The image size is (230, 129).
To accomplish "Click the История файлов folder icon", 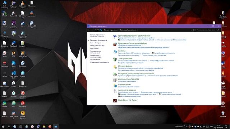I will pos(115,67).
